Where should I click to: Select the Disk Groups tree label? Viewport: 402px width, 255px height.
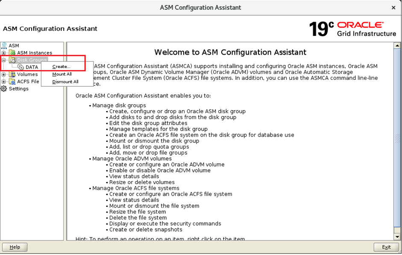(32, 60)
